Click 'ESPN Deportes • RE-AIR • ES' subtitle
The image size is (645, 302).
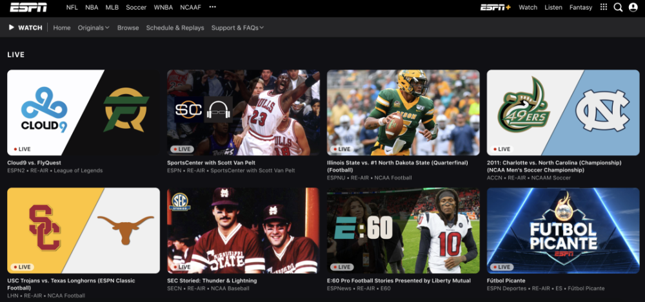546,288
